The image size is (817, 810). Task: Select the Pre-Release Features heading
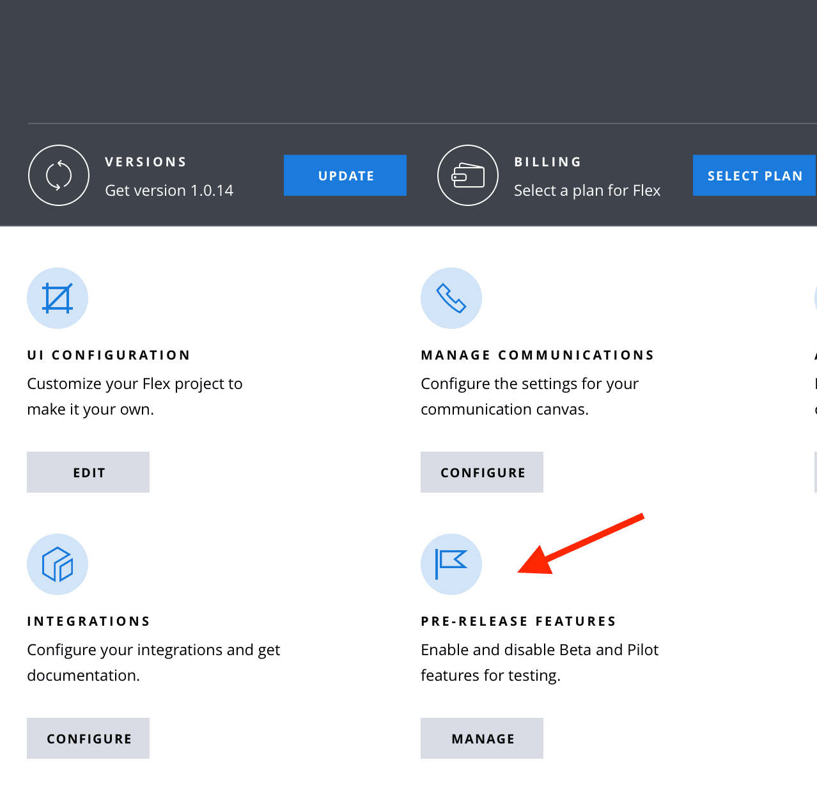coord(518,621)
